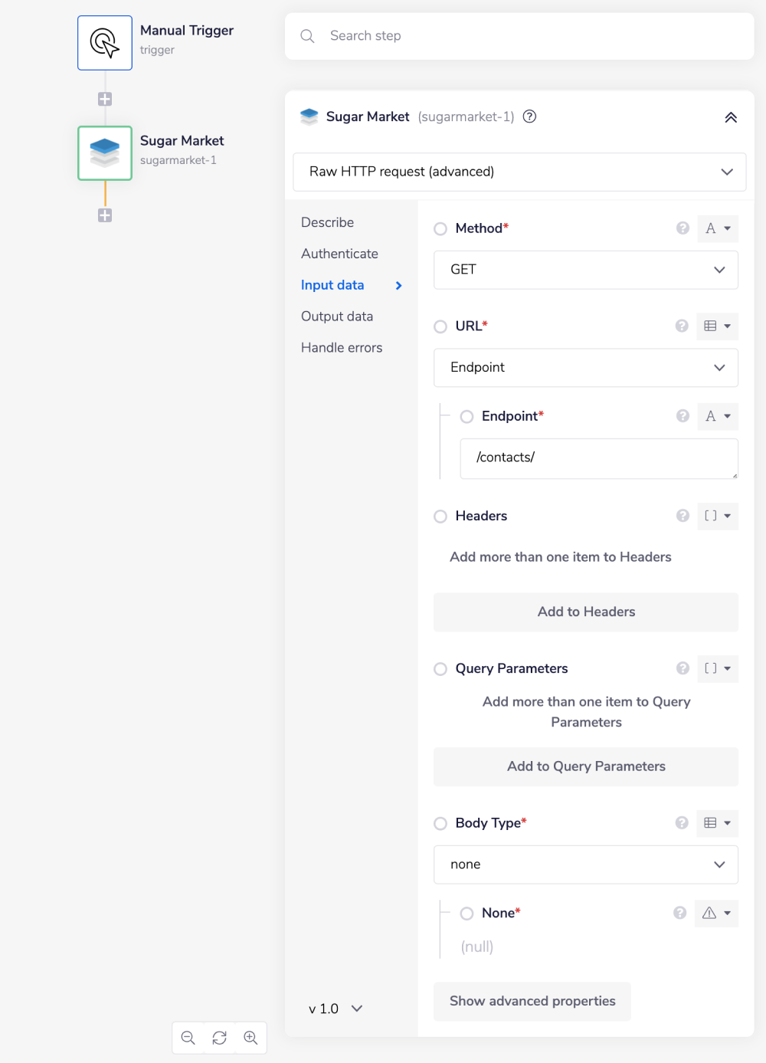Open the Output data tab
This screenshot has height=1063, width=766.
337,317
